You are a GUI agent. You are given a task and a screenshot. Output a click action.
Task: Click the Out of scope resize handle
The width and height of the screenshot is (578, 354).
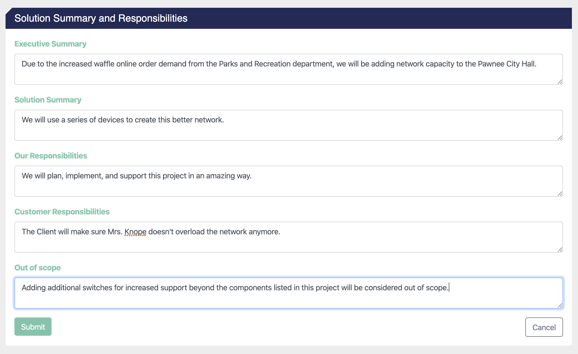click(560, 306)
